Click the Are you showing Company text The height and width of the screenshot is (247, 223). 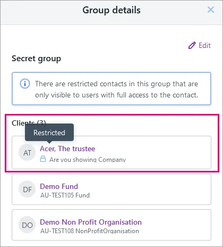click(x=88, y=159)
